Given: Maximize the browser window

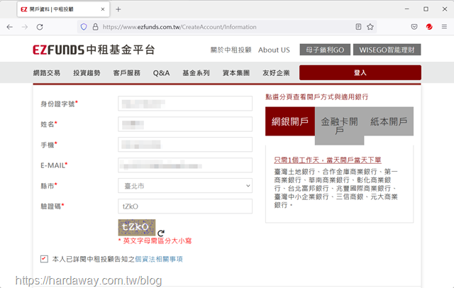Looking at the screenshot, I should point(426,9).
